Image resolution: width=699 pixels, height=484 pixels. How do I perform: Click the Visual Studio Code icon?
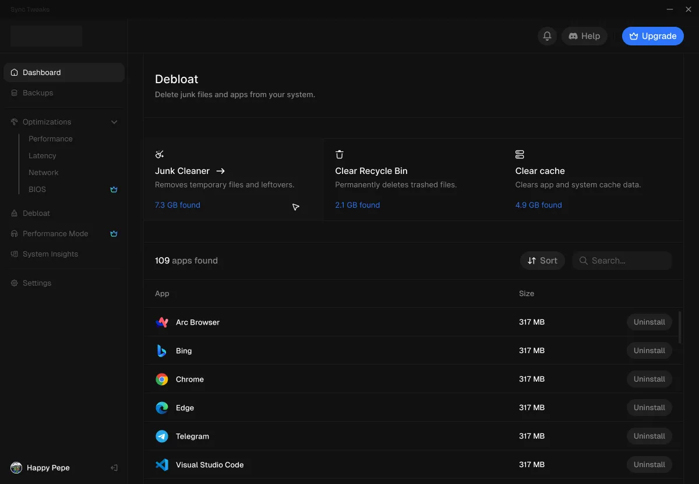click(161, 464)
